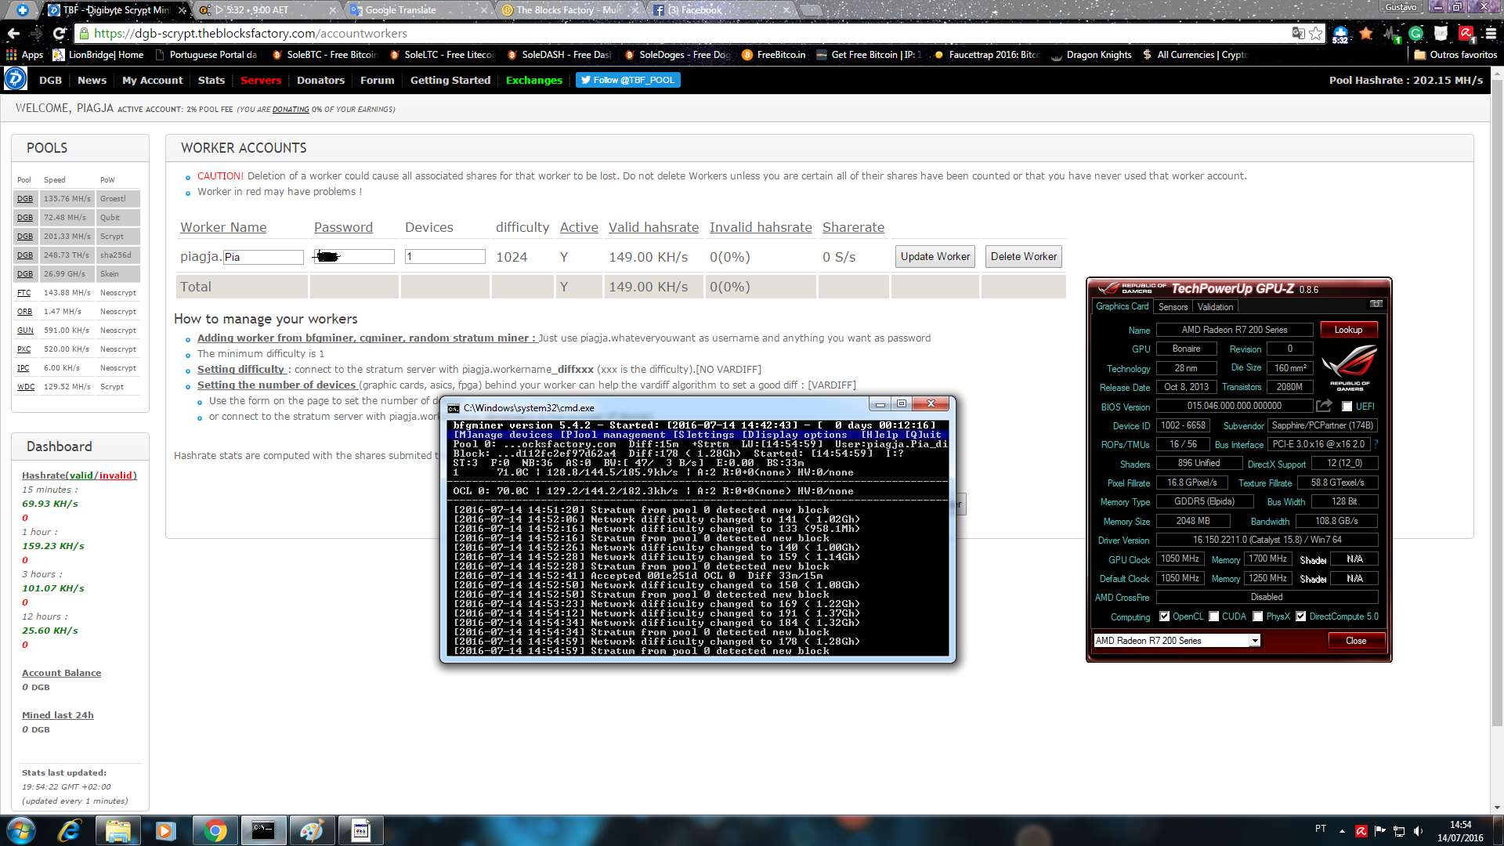Open the Stats menu item
1504x846 pixels.
pyautogui.click(x=211, y=80)
